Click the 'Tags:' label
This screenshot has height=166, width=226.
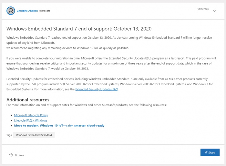point(9,135)
